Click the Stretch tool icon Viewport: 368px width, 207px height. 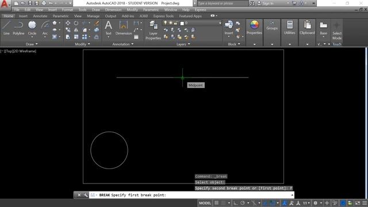68,37
